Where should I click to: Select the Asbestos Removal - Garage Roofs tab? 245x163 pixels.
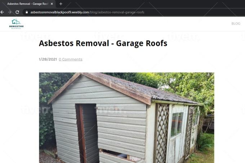coord(28,4)
